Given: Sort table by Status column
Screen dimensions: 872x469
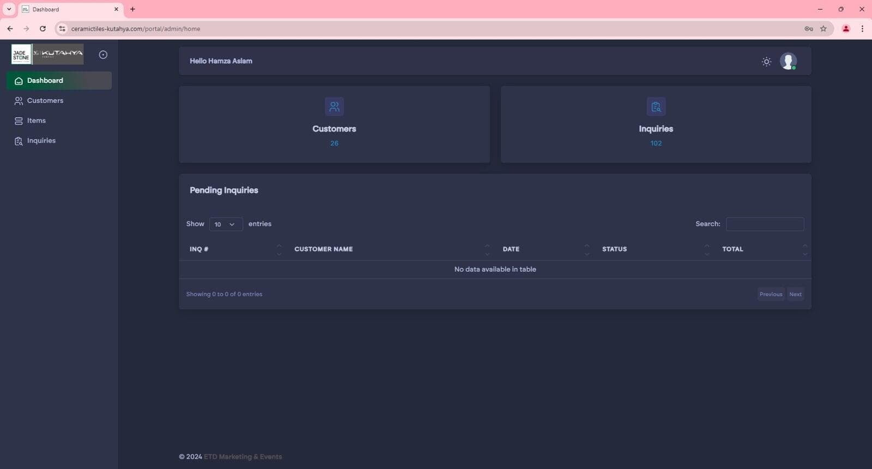Looking at the screenshot, I should click(656, 249).
